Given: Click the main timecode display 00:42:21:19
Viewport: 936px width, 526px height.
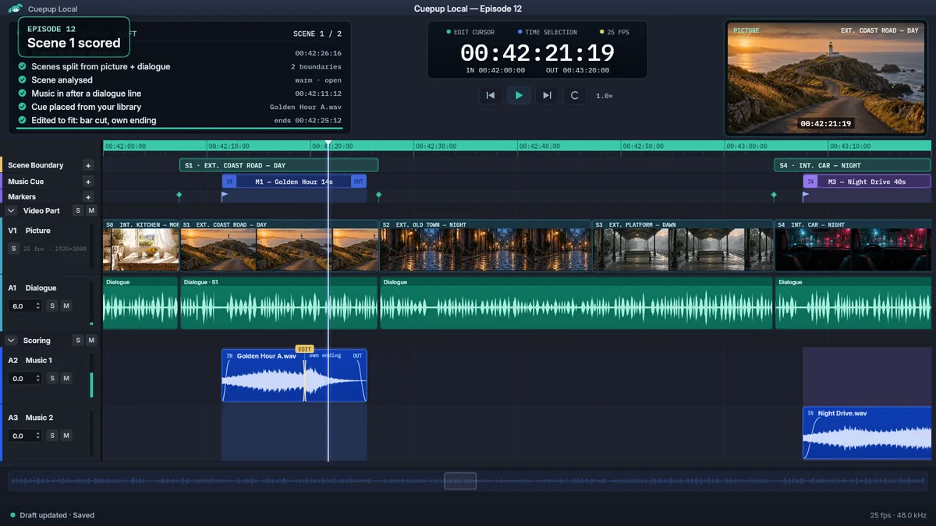Looking at the screenshot, I should pos(537,52).
